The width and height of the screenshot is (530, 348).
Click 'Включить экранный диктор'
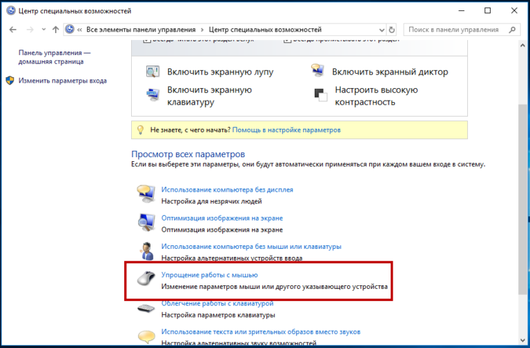[x=390, y=72]
